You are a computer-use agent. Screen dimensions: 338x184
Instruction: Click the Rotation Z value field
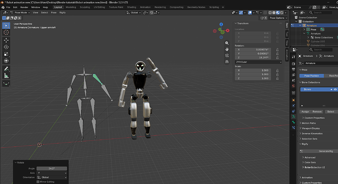pyautogui.click(x=253, y=58)
